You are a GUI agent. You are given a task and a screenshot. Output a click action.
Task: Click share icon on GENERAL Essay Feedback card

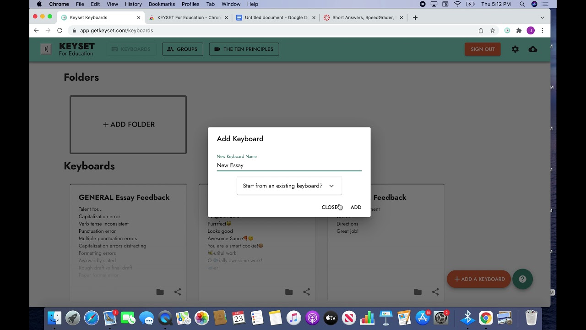tap(178, 291)
